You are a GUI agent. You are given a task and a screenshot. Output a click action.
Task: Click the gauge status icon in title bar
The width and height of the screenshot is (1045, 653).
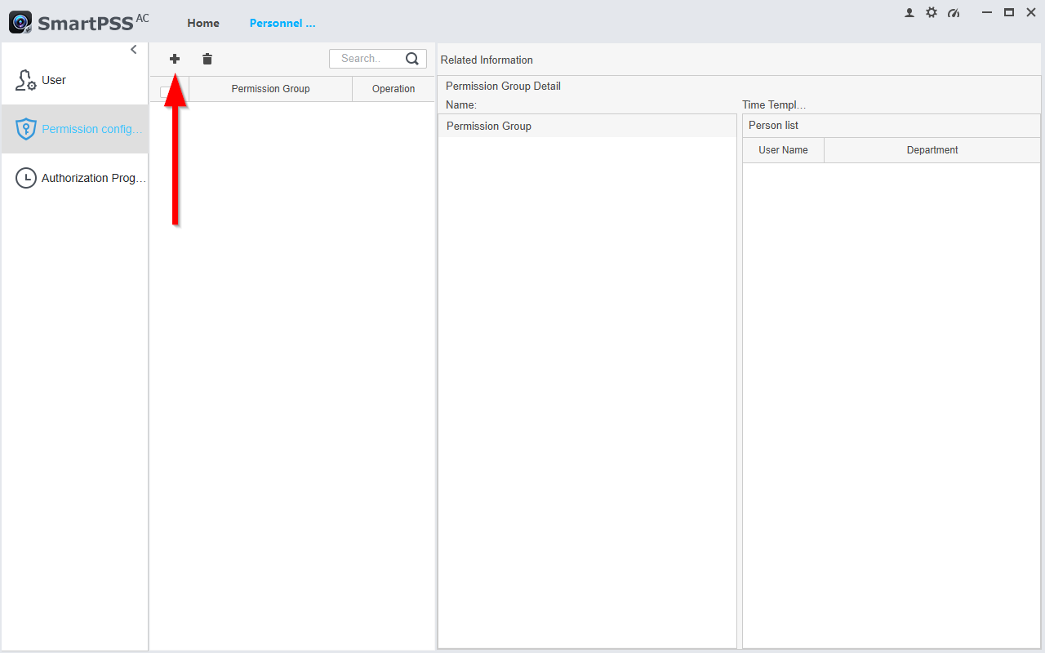954,13
